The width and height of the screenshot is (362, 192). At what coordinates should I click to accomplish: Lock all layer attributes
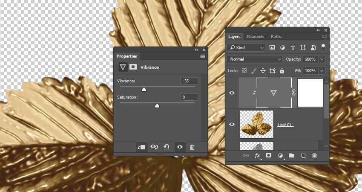point(282,71)
